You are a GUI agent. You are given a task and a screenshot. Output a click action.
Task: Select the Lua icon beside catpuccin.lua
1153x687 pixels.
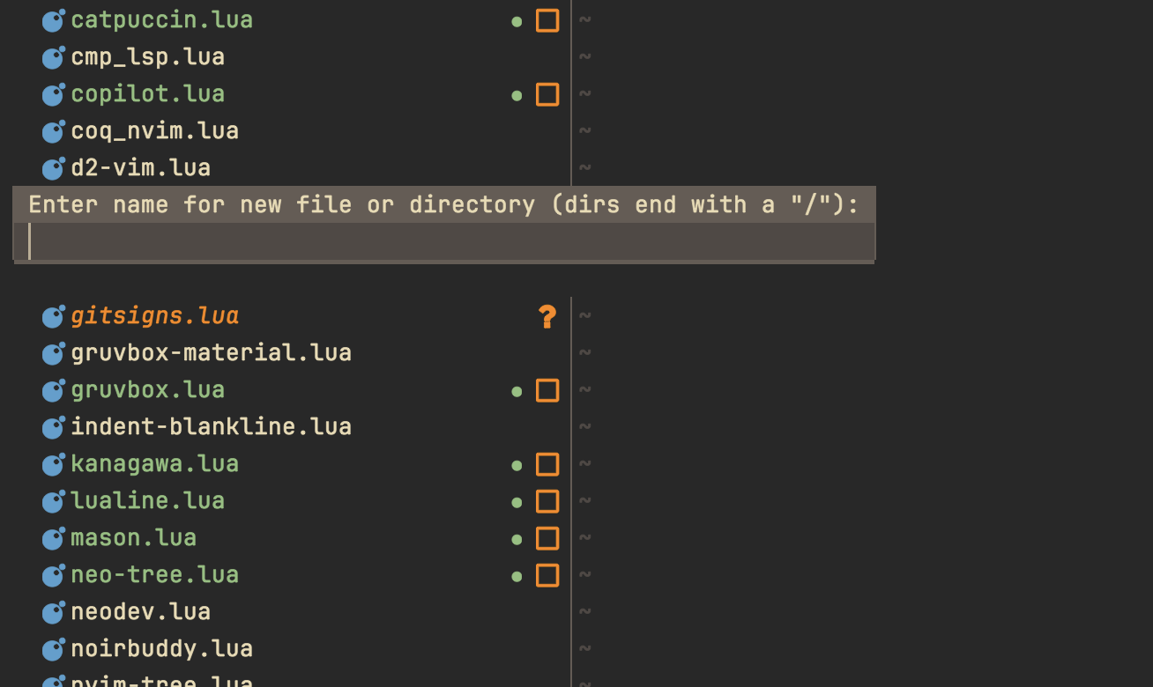pyautogui.click(x=53, y=20)
